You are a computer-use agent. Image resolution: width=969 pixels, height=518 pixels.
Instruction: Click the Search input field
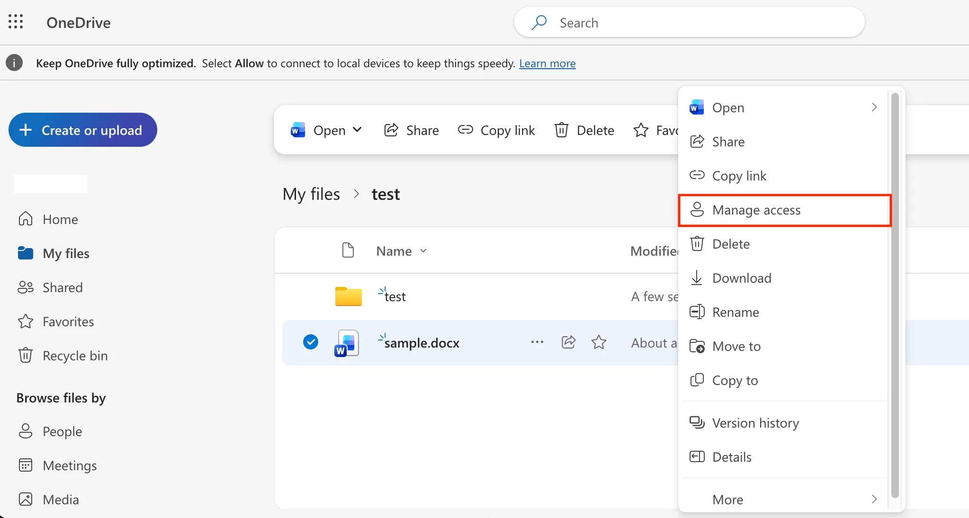point(689,22)
